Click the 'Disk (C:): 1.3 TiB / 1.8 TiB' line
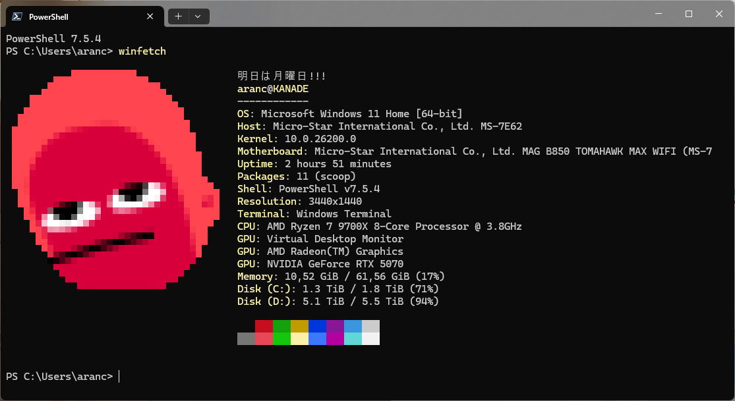 [x=338, y=289]
